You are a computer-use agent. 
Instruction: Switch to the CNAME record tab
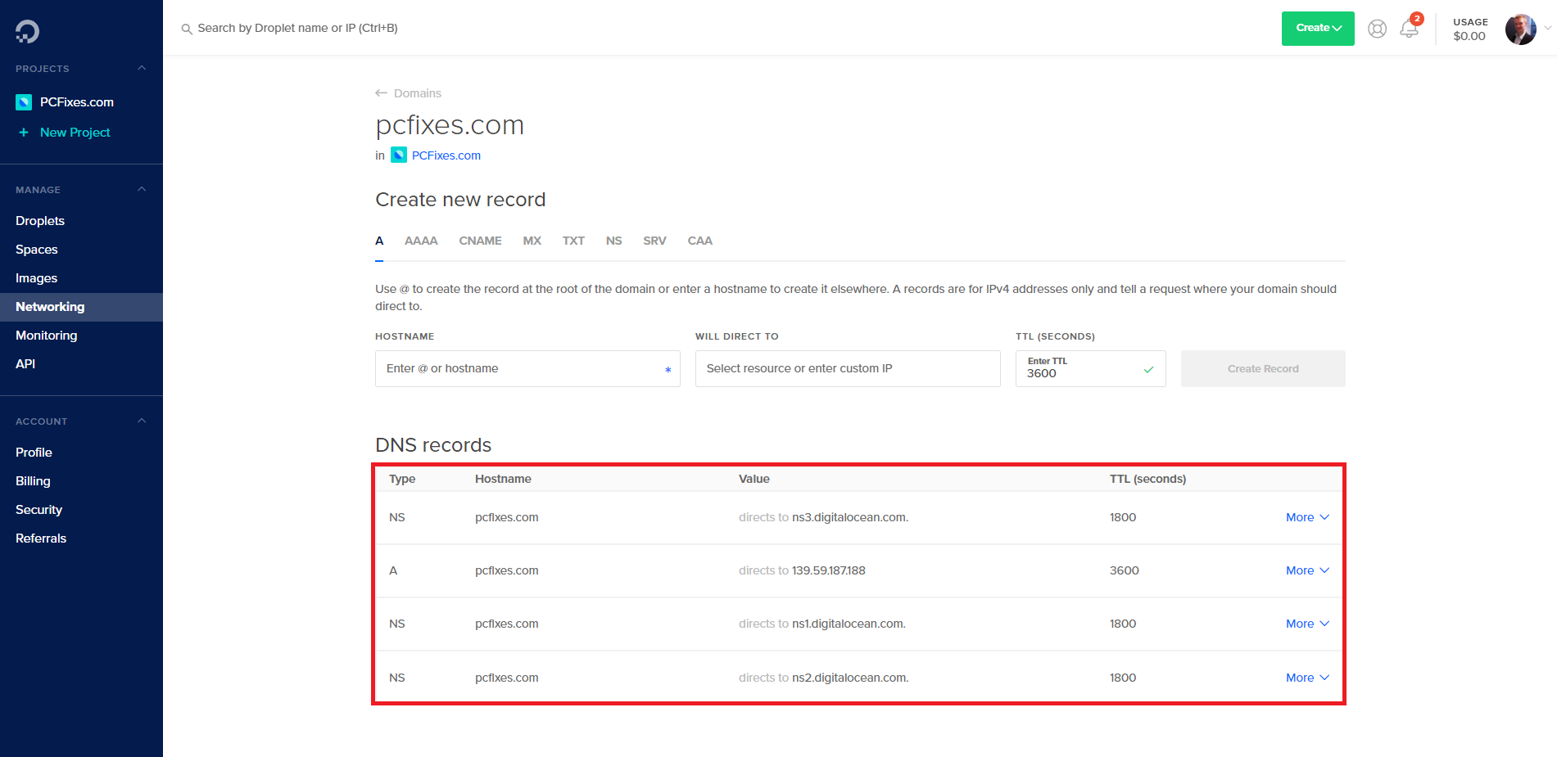coord(480,241)
